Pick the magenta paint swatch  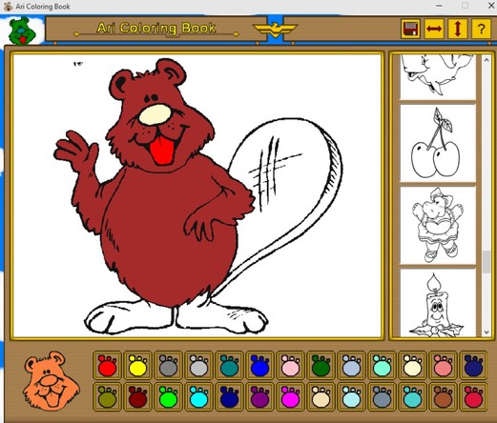pos(290,396)
